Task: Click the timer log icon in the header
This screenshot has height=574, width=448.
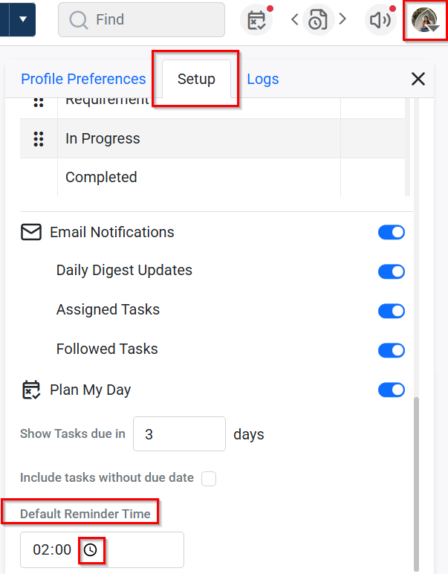Action: pos(318,20)
